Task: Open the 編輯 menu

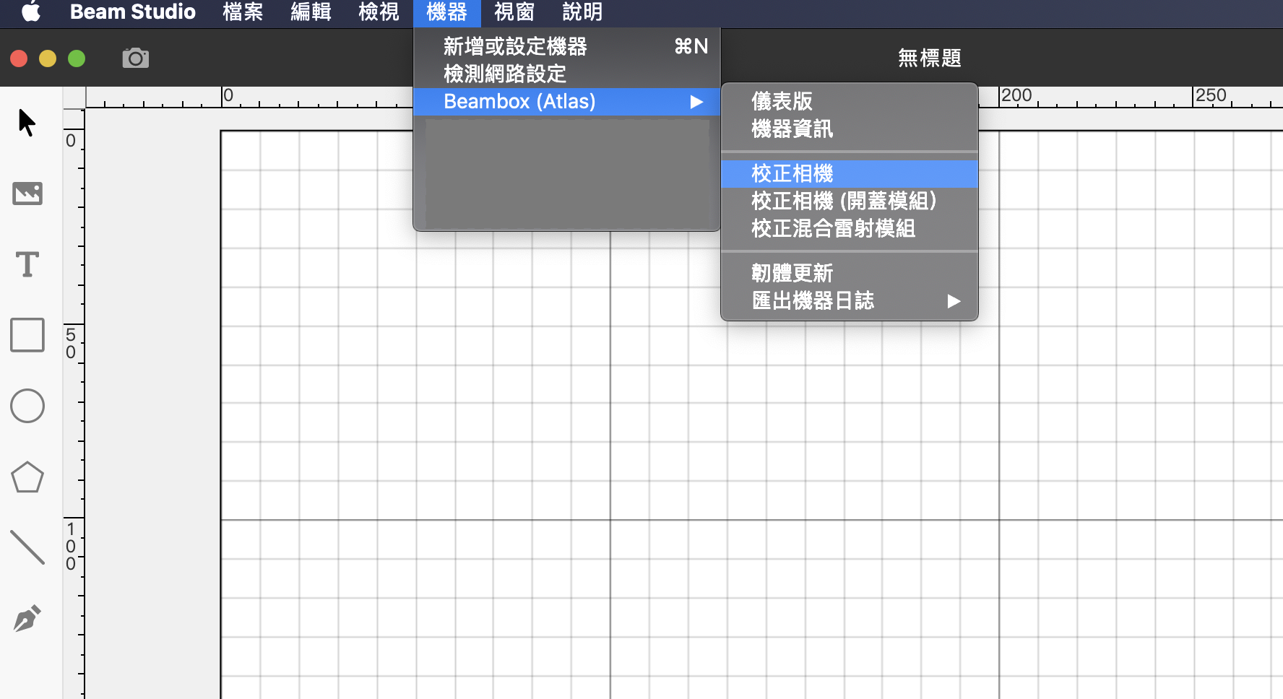Action: point(311,12)
